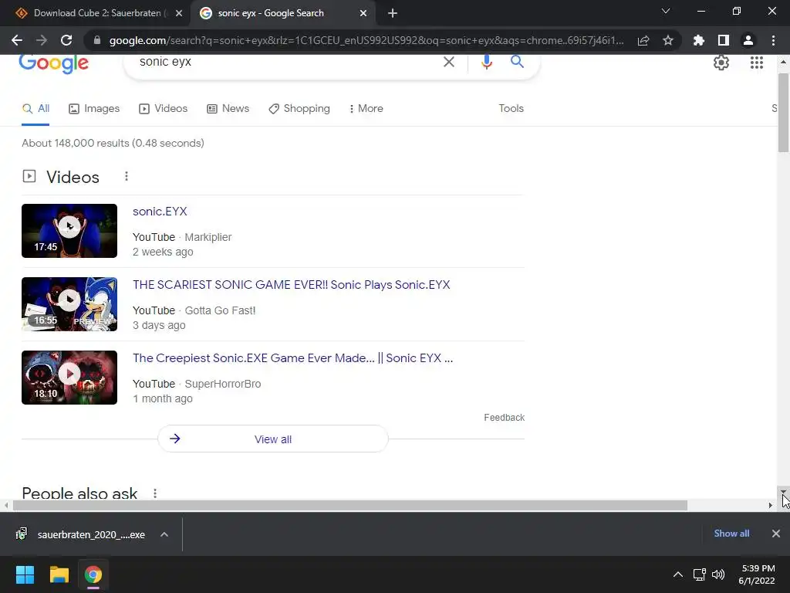This screenshot has height=593, width=790.
Task: Open network status in system tray
Action: (x=699, y=574)
